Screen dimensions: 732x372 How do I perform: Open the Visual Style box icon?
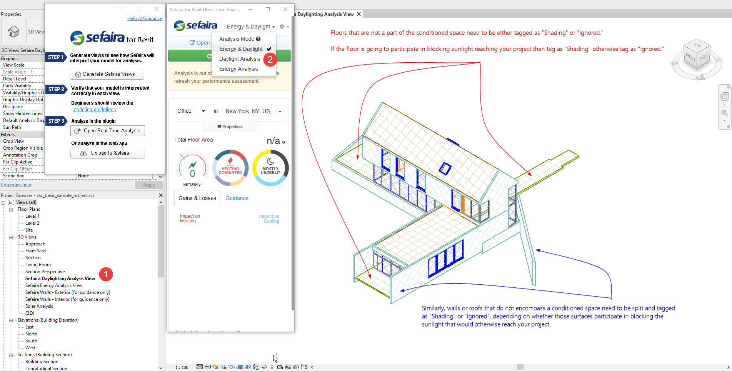coord(208,367)
